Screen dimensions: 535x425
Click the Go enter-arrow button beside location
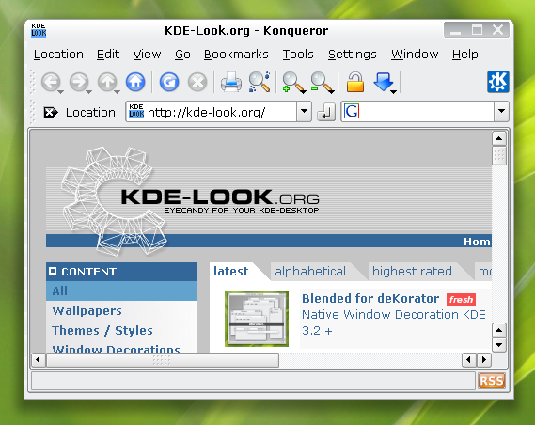pyautogui.click(x=326, y=112)
